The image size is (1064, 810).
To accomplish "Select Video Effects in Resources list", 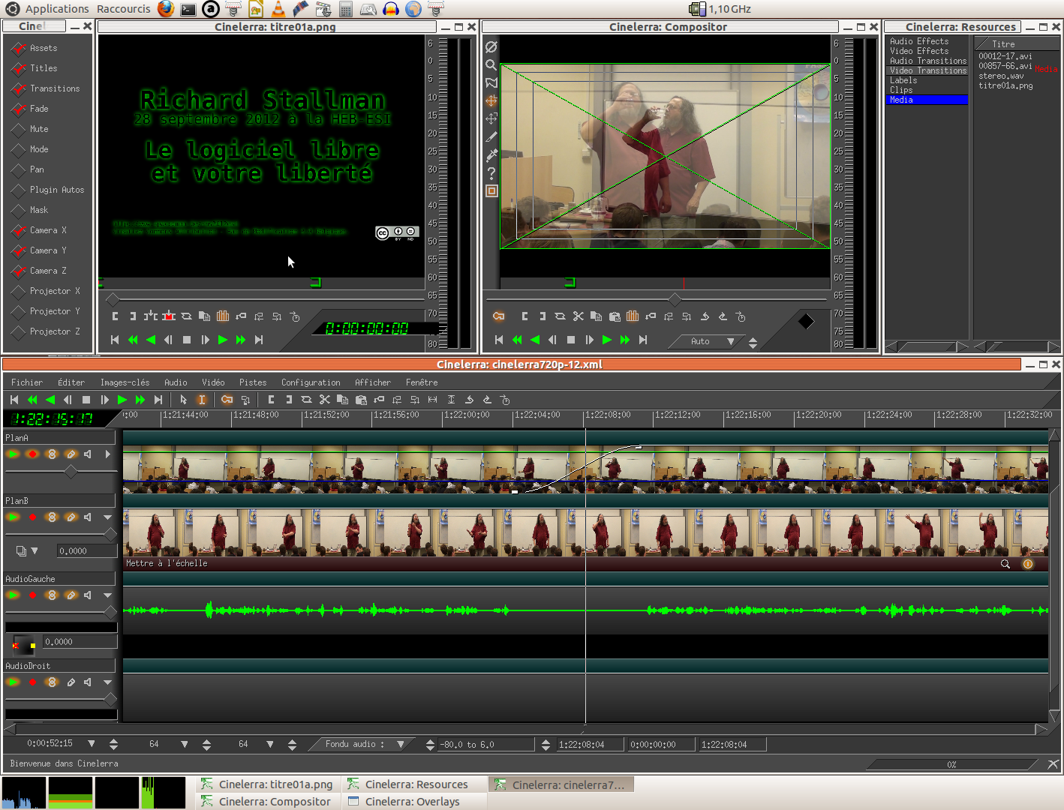I will tap(919, 51).
